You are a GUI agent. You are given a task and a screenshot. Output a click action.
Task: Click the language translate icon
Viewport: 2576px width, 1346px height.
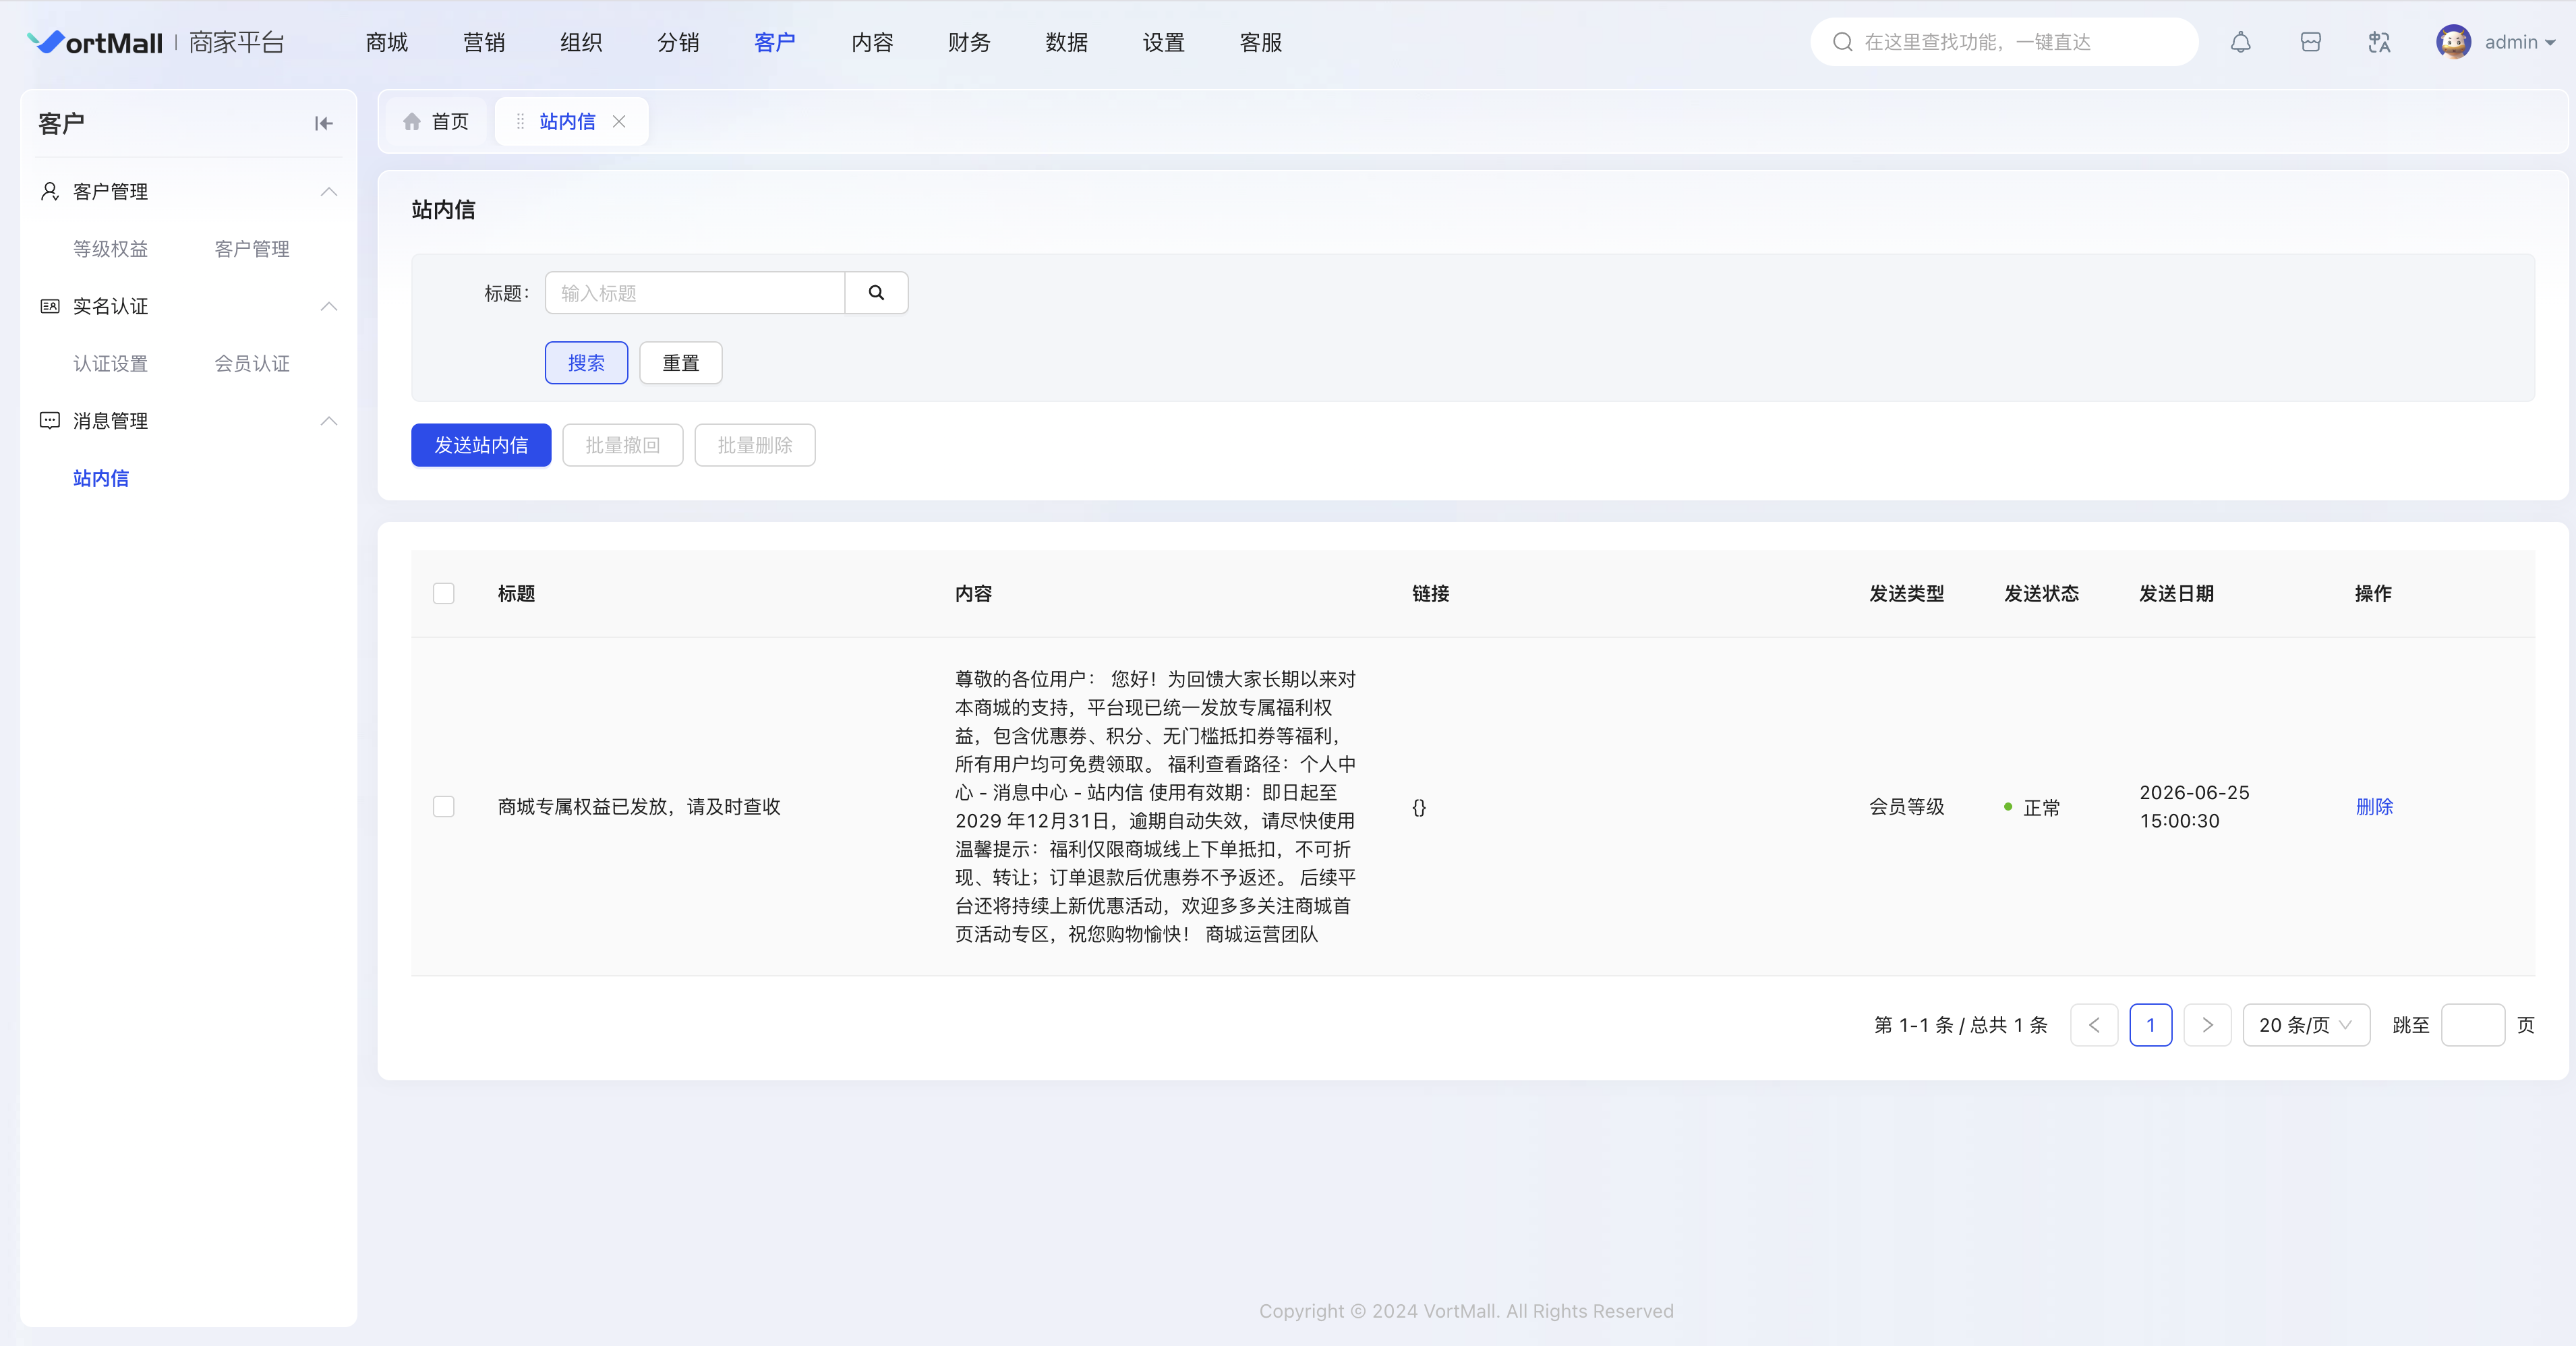click(2379, 42)
